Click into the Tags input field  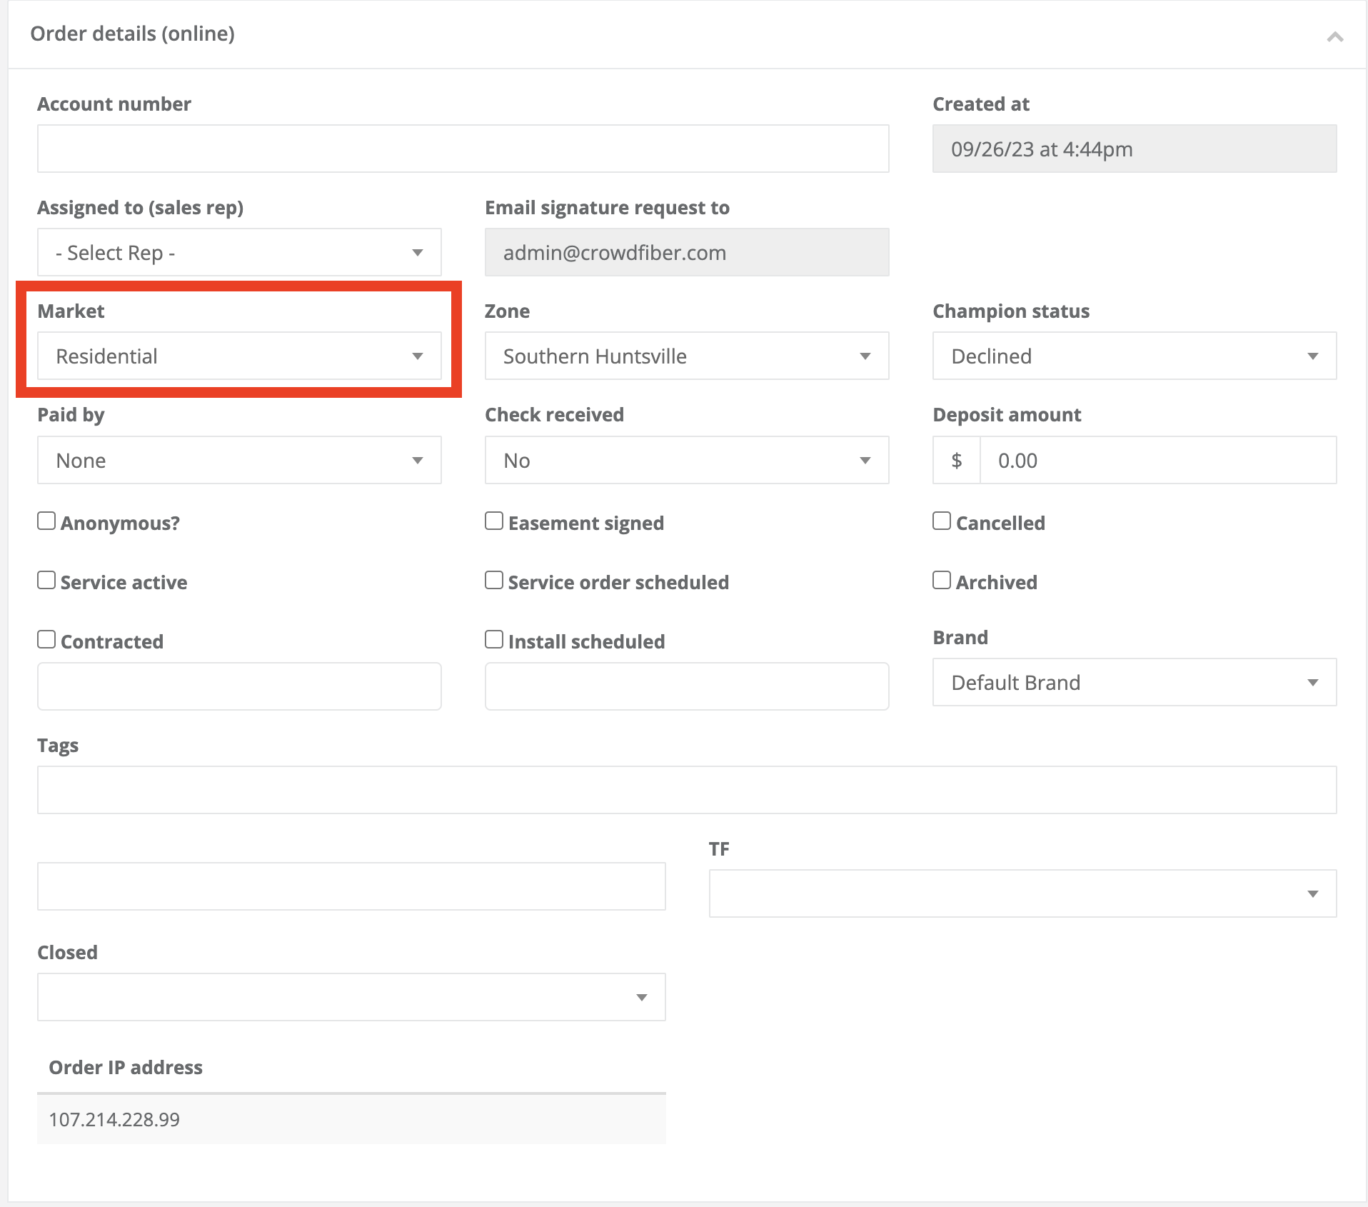coord(686,790)
